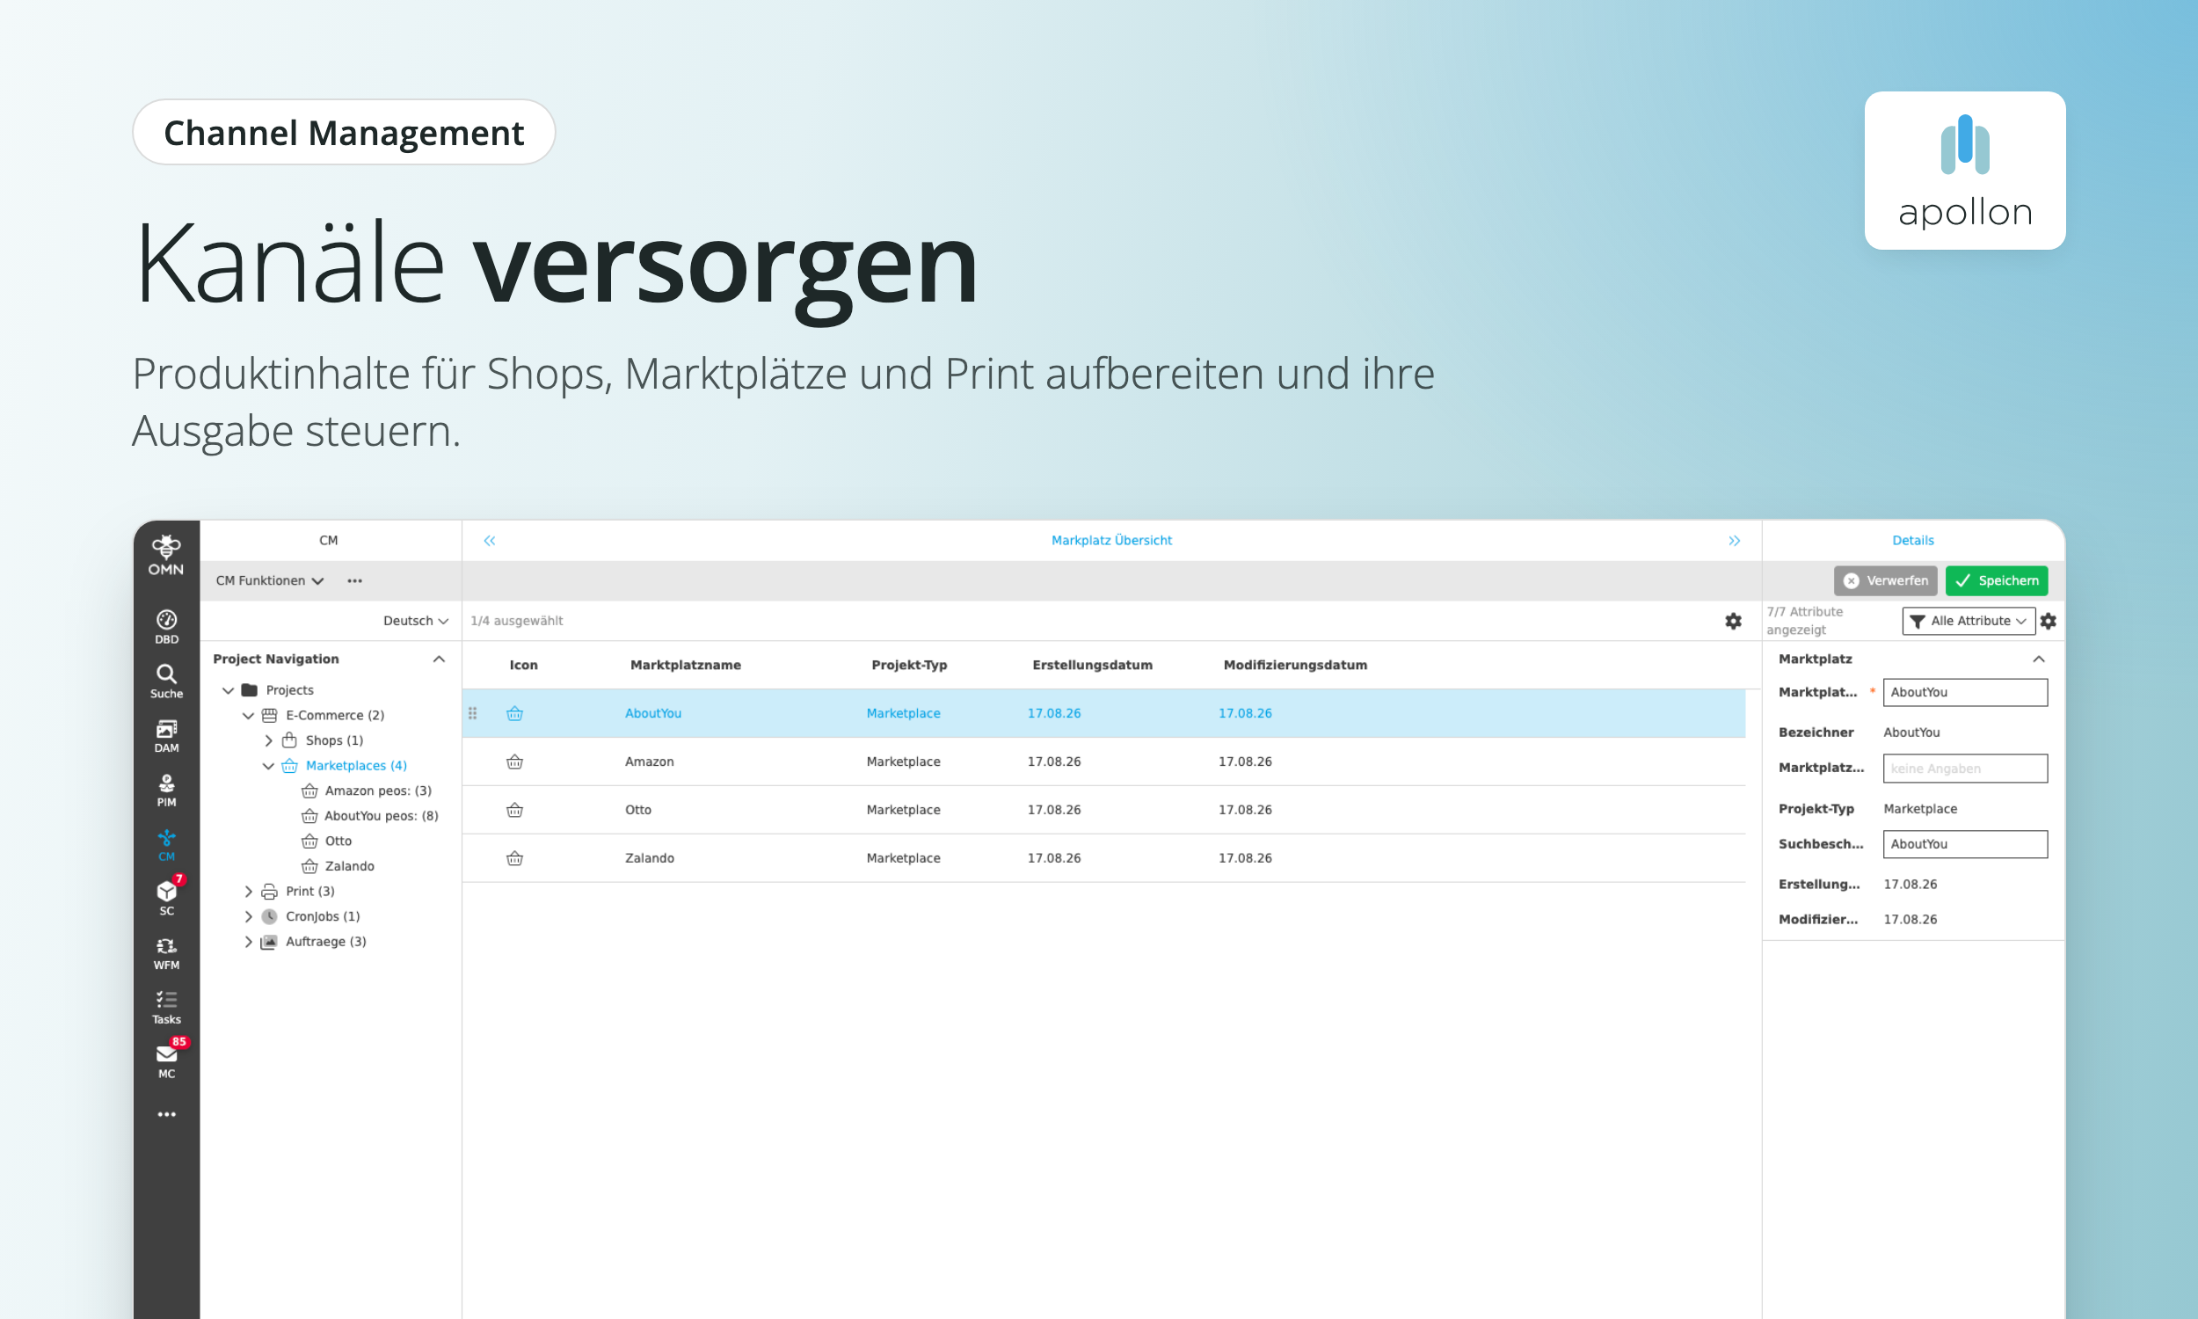Select the Markplatz Übersicht tab
The image size is (2198, 1319).
[x=1110, y=541]
